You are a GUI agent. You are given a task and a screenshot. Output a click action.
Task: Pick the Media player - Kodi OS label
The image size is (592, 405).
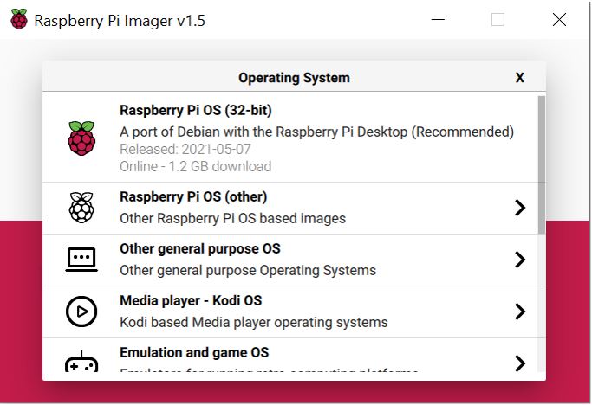click(191, 301)
